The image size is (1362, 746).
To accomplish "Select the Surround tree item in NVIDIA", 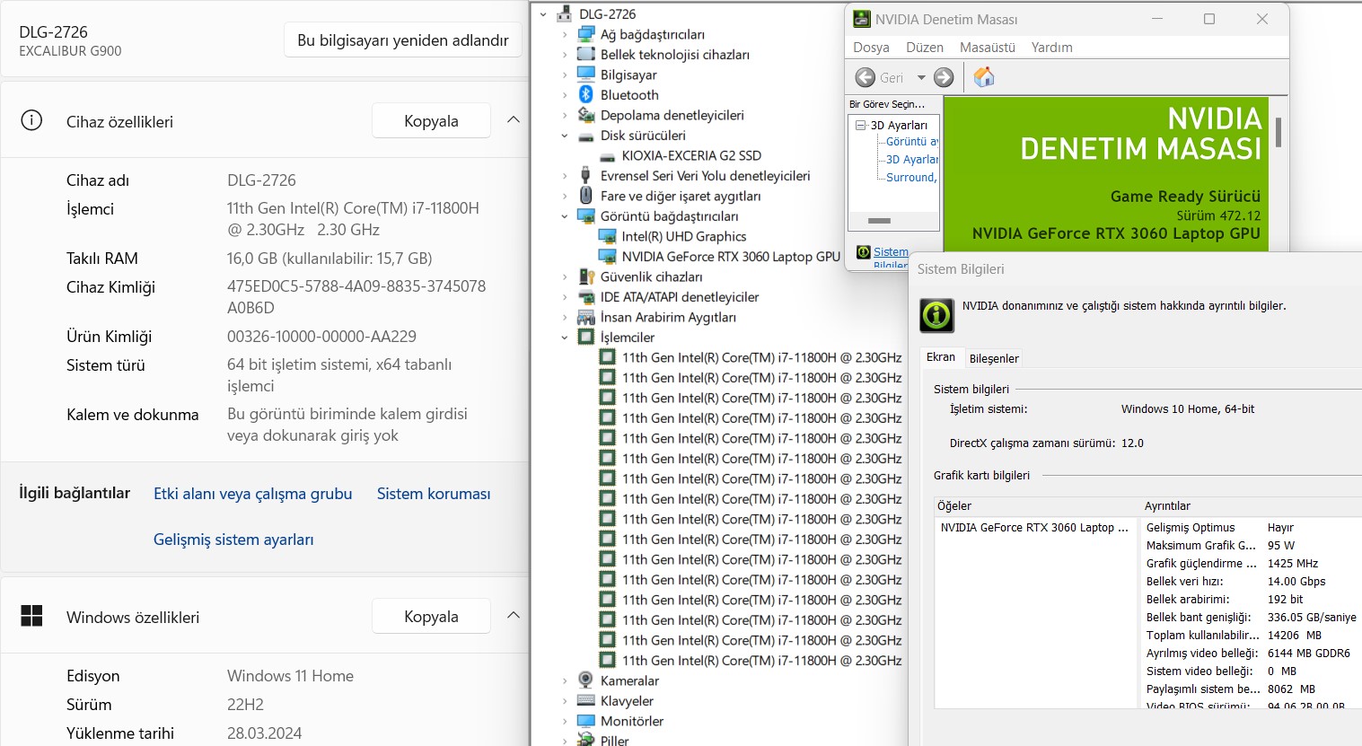I will (x=910, y=178).
